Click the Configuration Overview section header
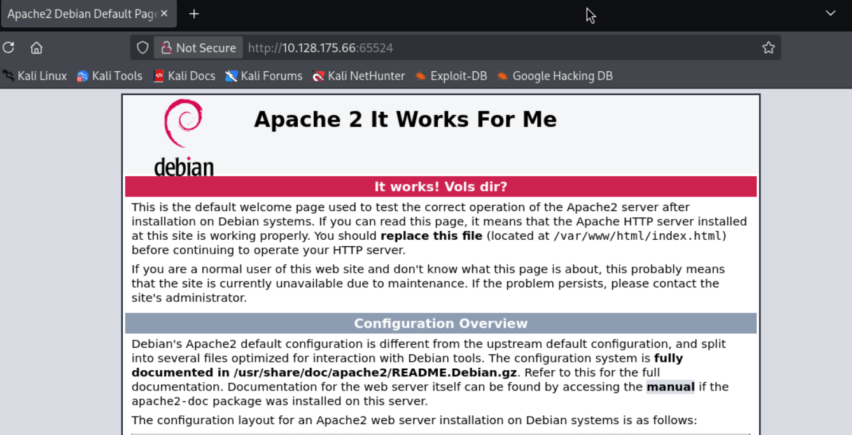The width and height of the screenshot is (852, 435). point(441,323)
